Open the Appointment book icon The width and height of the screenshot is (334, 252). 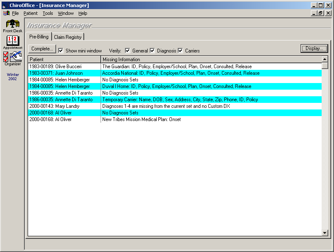pos(12,42)
